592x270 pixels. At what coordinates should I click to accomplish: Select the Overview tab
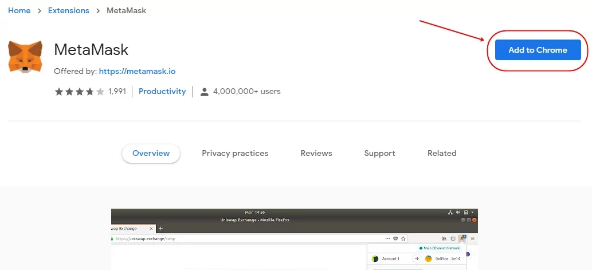151,153
